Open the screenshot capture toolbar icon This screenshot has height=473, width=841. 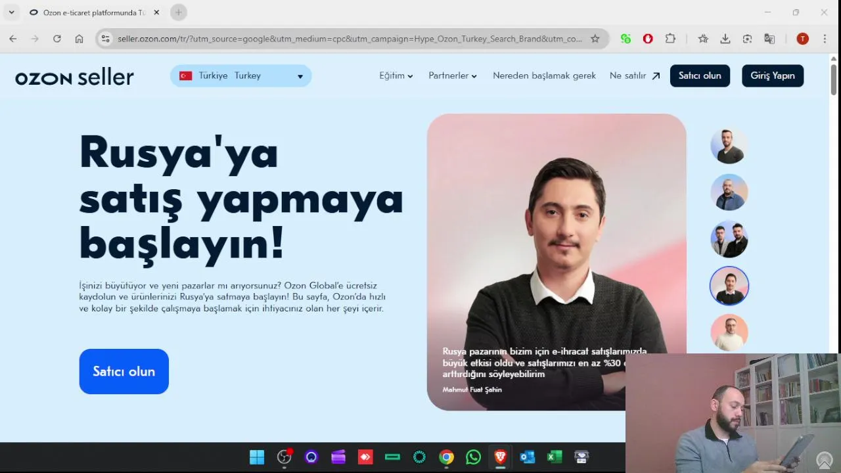747,39
